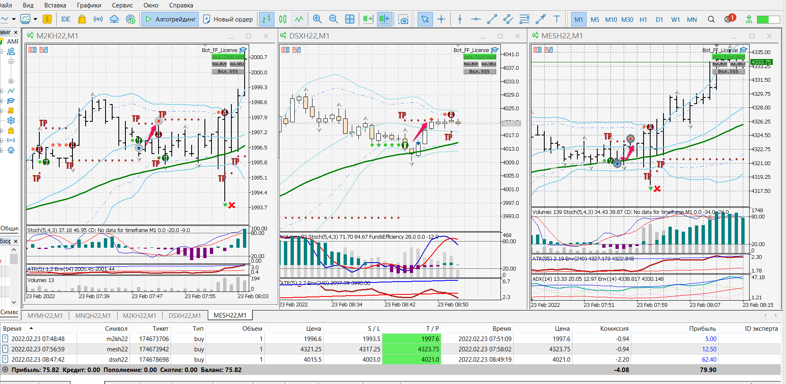The image size is (786, 384).
Task: Switch timeframe to D1
Action: (659, 19)
